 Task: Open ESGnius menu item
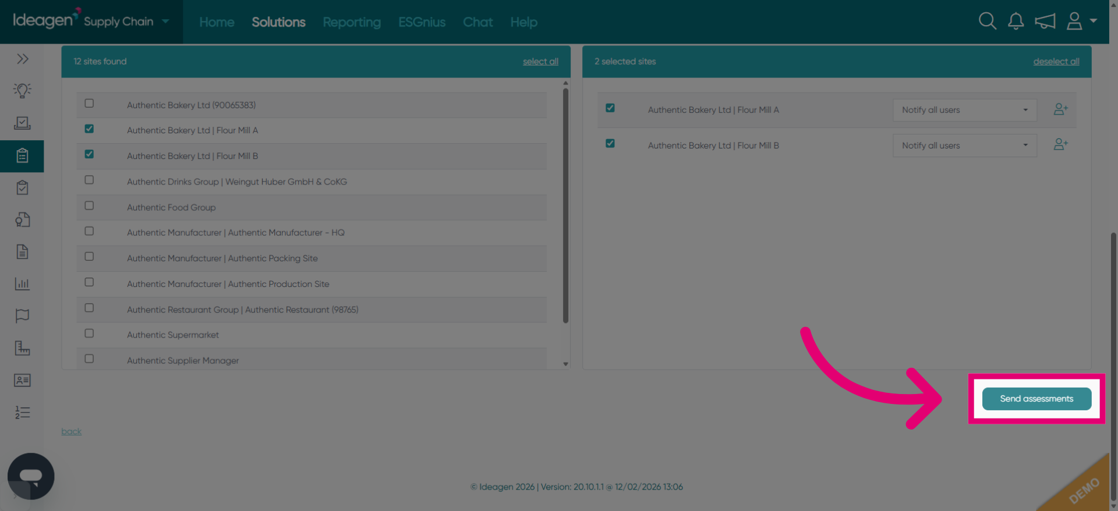(422, 22)
